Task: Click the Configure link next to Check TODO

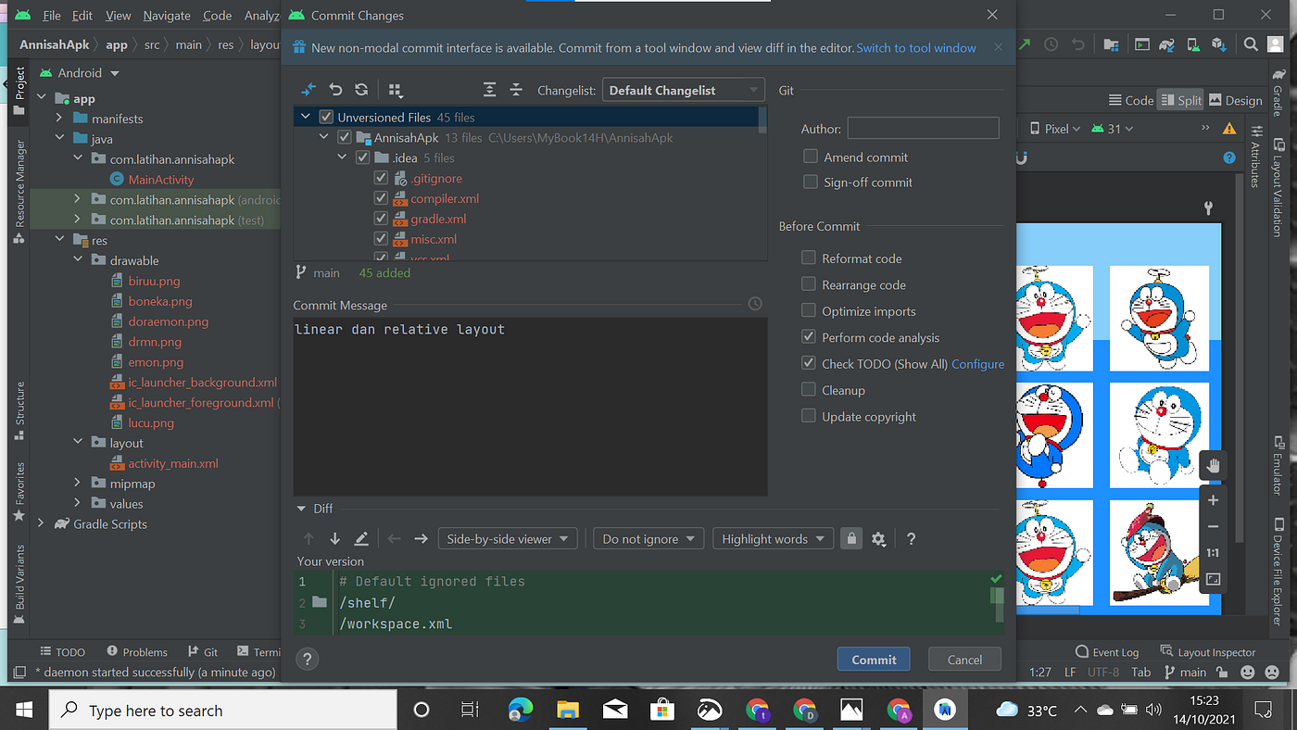Action: pyautogui.click(x=977, y=364)
